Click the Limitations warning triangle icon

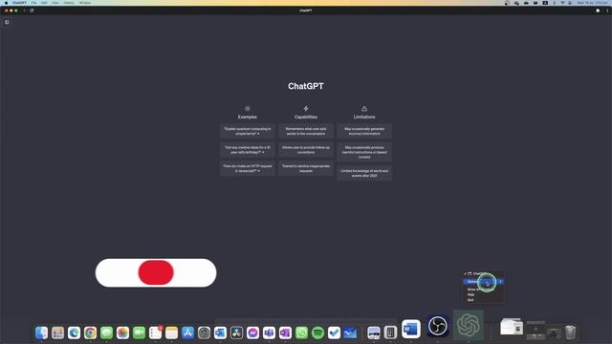(x=364, y=108)
